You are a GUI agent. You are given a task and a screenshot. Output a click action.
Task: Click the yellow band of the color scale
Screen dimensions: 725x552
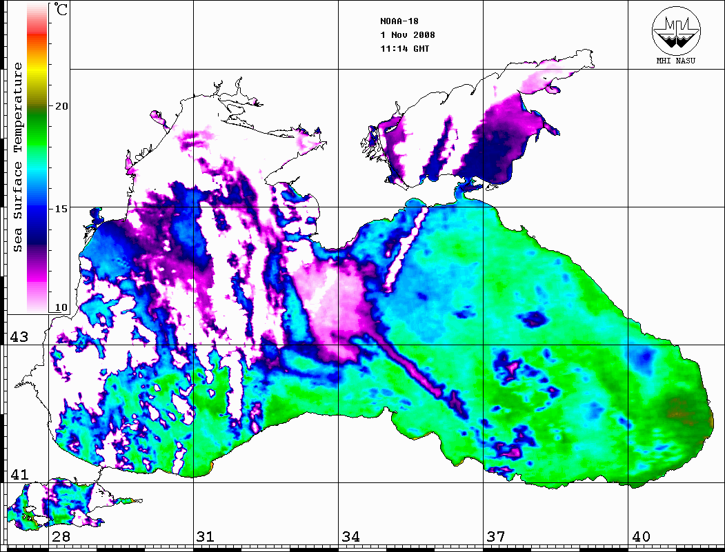click(x=37, y=70)
